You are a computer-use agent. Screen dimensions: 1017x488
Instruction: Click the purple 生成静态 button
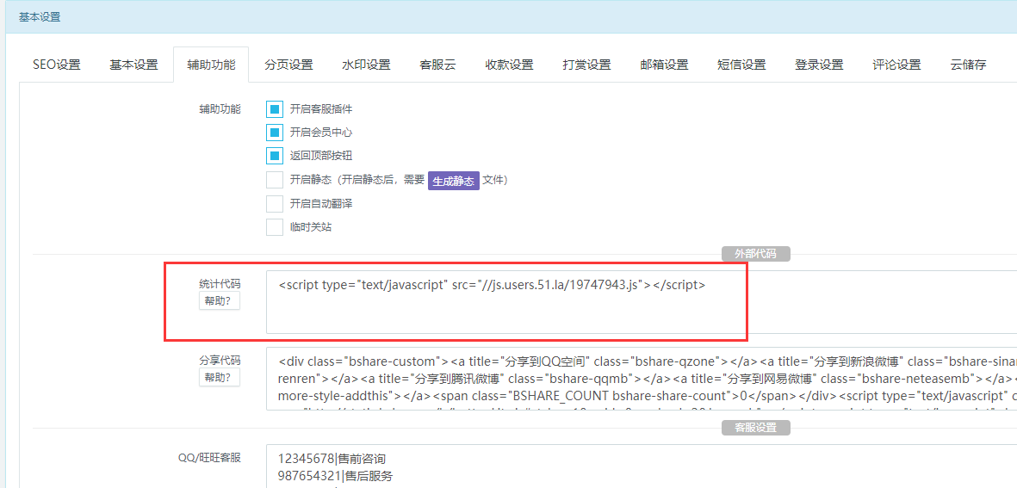(x=453, y=181)
